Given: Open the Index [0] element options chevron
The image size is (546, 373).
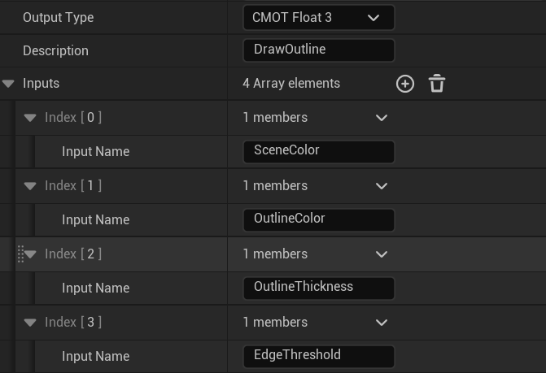Looking at the screenshot, I should [x=381, y=118].
